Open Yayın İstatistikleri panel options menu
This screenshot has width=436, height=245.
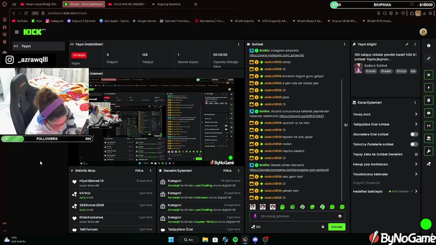click(x=238, y=44)
